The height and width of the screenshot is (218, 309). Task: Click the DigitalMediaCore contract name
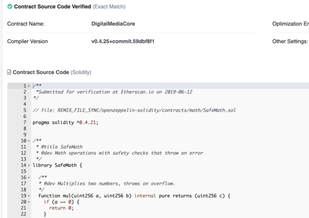(x=113, y=24)
